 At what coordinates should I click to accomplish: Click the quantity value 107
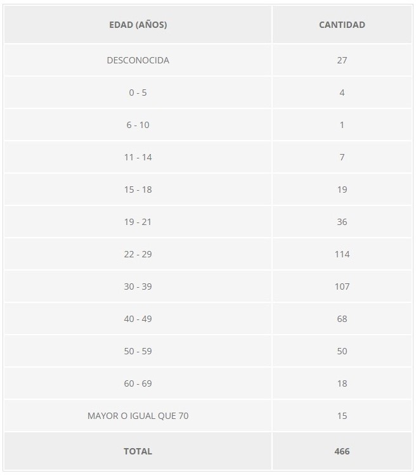tap(342, 286)
